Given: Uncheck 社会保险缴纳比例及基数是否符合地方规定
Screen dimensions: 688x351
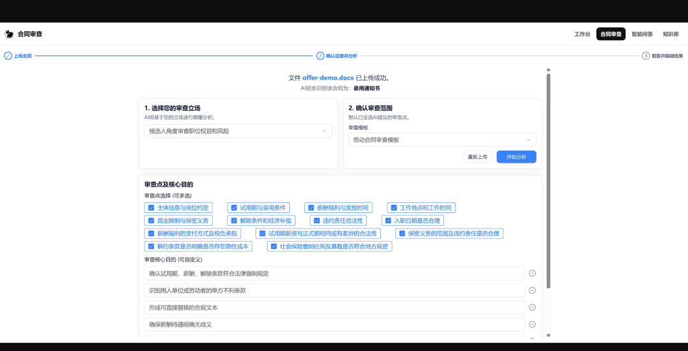Looking at the screenshot, I should 274,246.
